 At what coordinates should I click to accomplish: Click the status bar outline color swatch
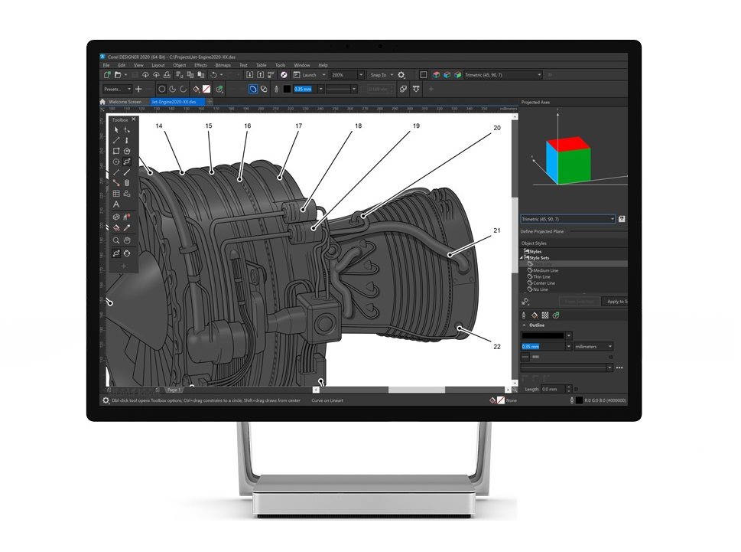[x=579, y=400]
